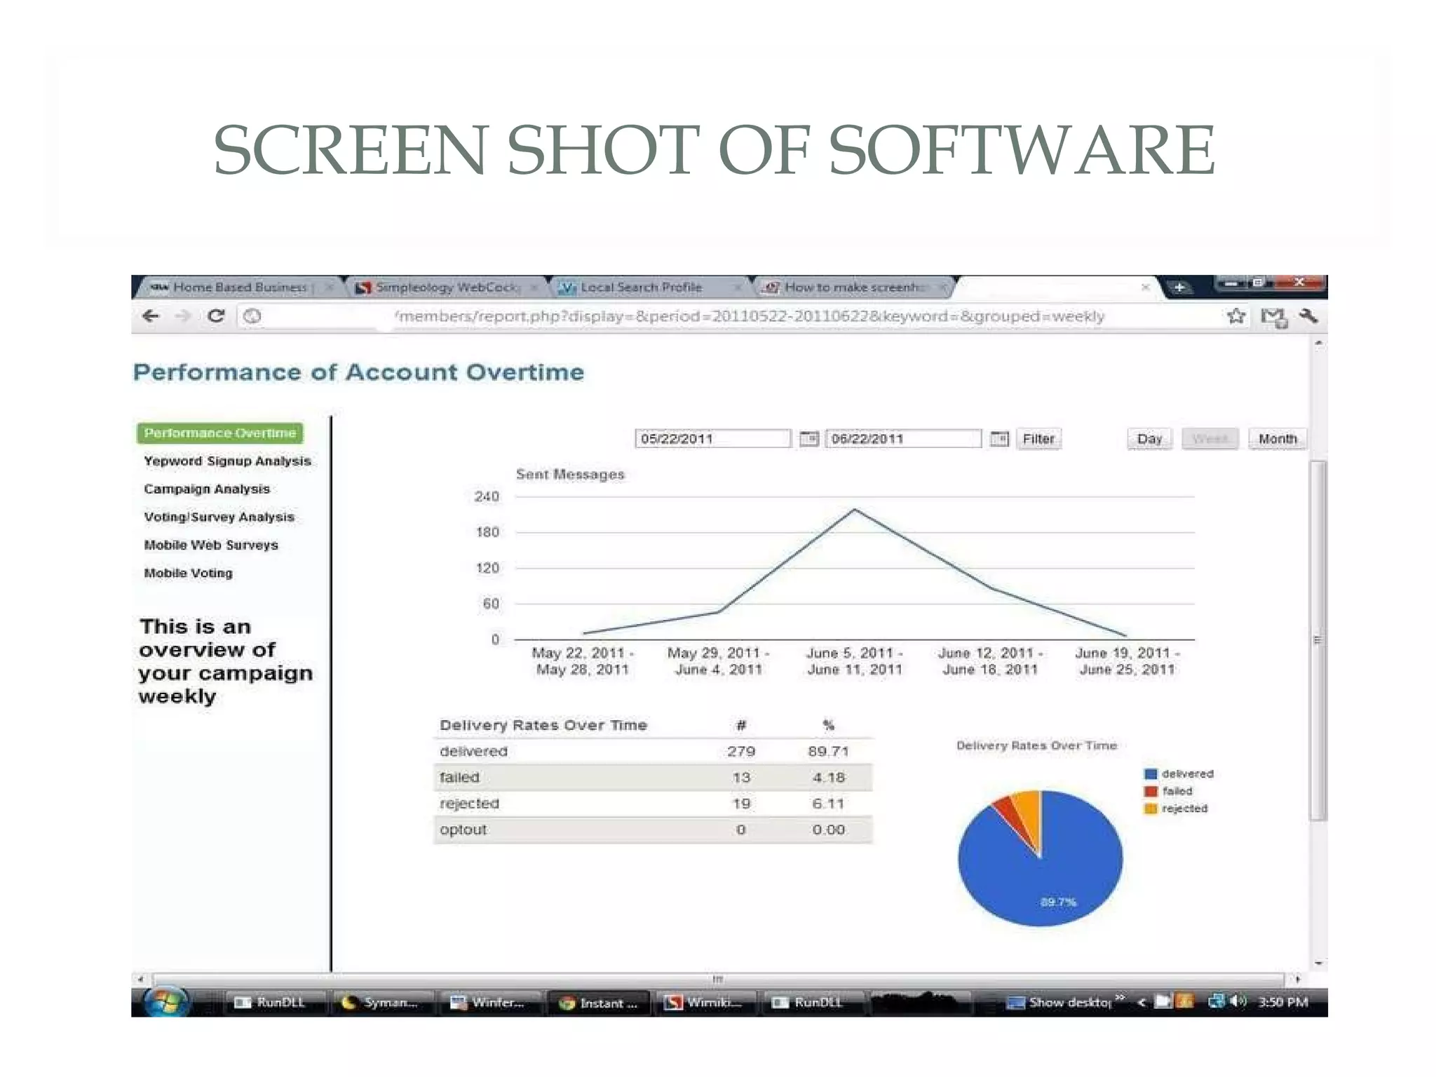Switch to the Home Based Business tab
The height and width of the screenshot is (1077, 1436).
tap(238, 287)
